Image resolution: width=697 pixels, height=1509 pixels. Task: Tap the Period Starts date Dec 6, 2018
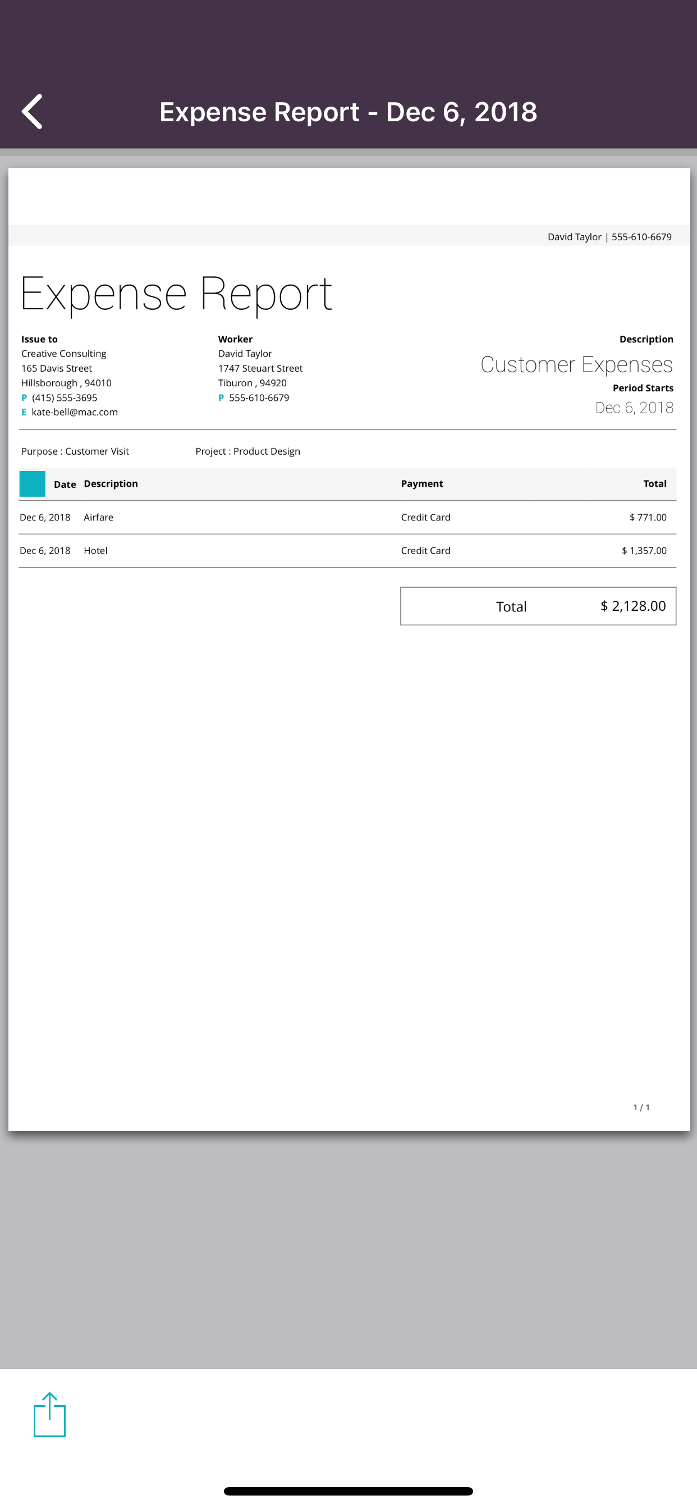point(634,408)
